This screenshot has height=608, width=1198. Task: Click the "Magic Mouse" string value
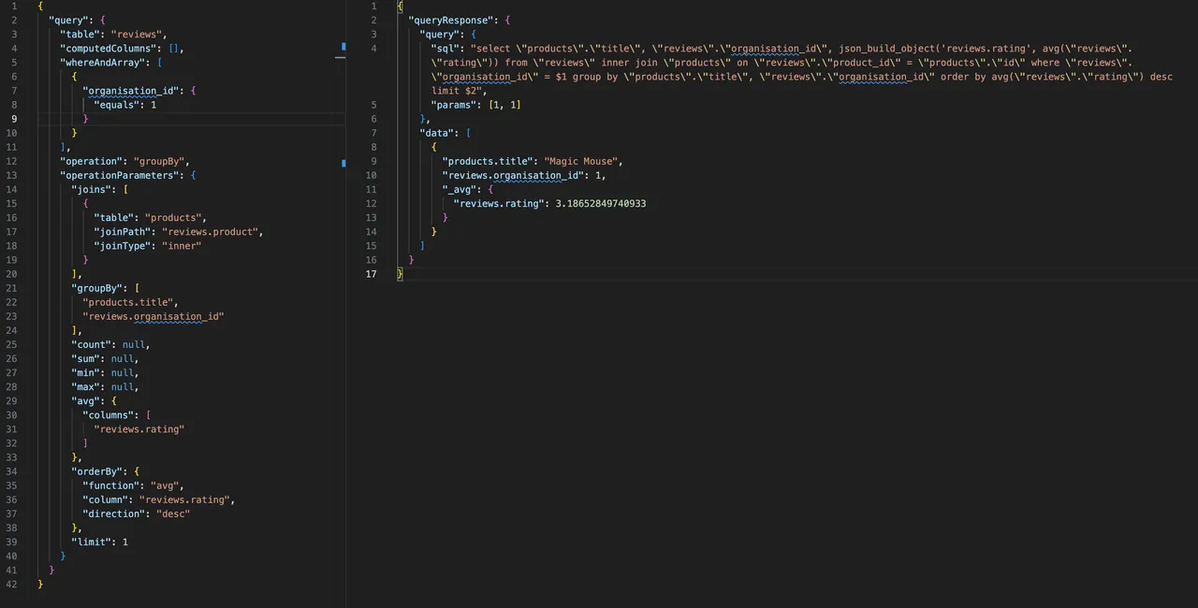580,161
